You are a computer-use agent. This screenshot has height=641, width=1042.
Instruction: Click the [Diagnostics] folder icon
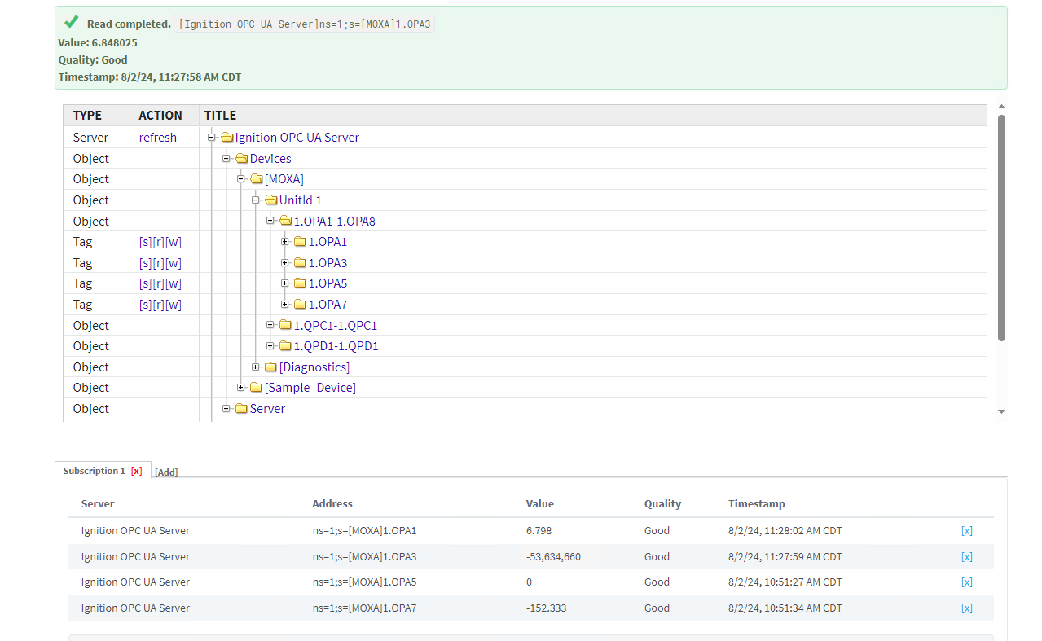tap(271, 367)
